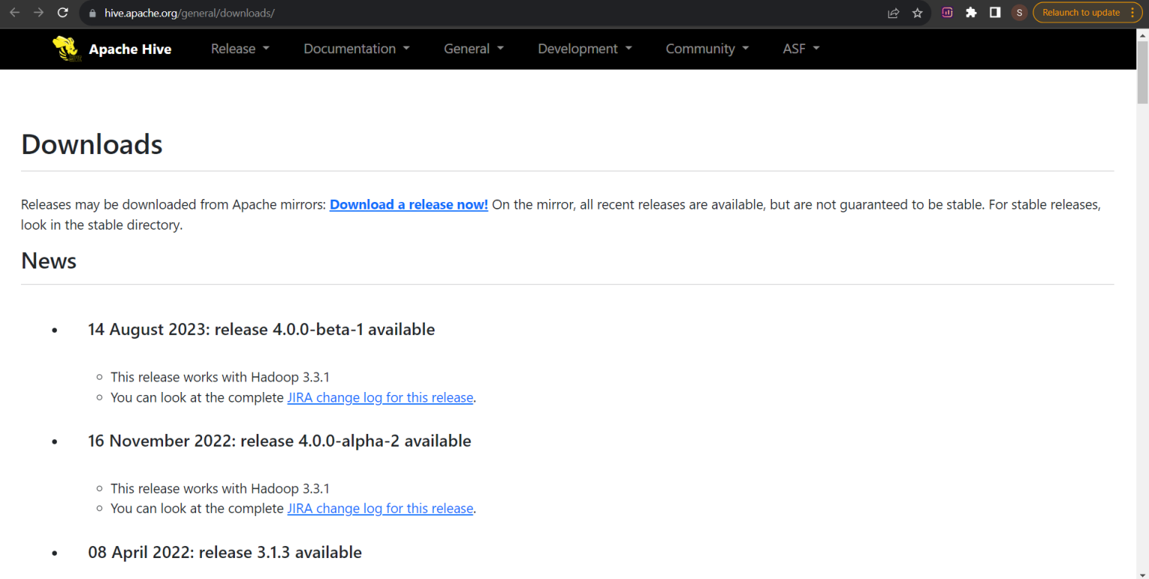
Task: Open the ASF dropdown
Action: click(x=800, y=48)
